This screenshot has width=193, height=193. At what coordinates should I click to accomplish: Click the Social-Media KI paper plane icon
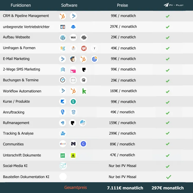63,166
